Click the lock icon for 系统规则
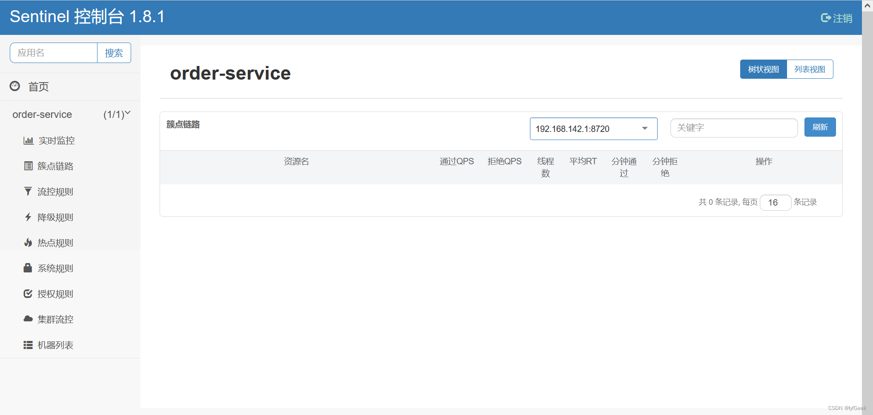Viewport: 873px width, 415px height. pos(28,268)
